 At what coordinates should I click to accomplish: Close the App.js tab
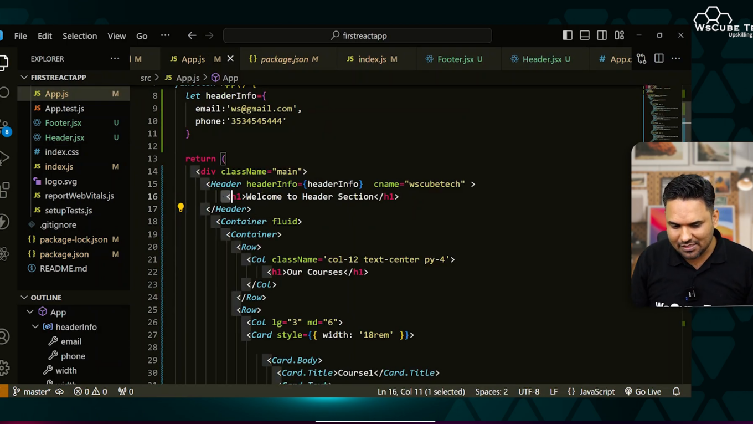[230, 59]
